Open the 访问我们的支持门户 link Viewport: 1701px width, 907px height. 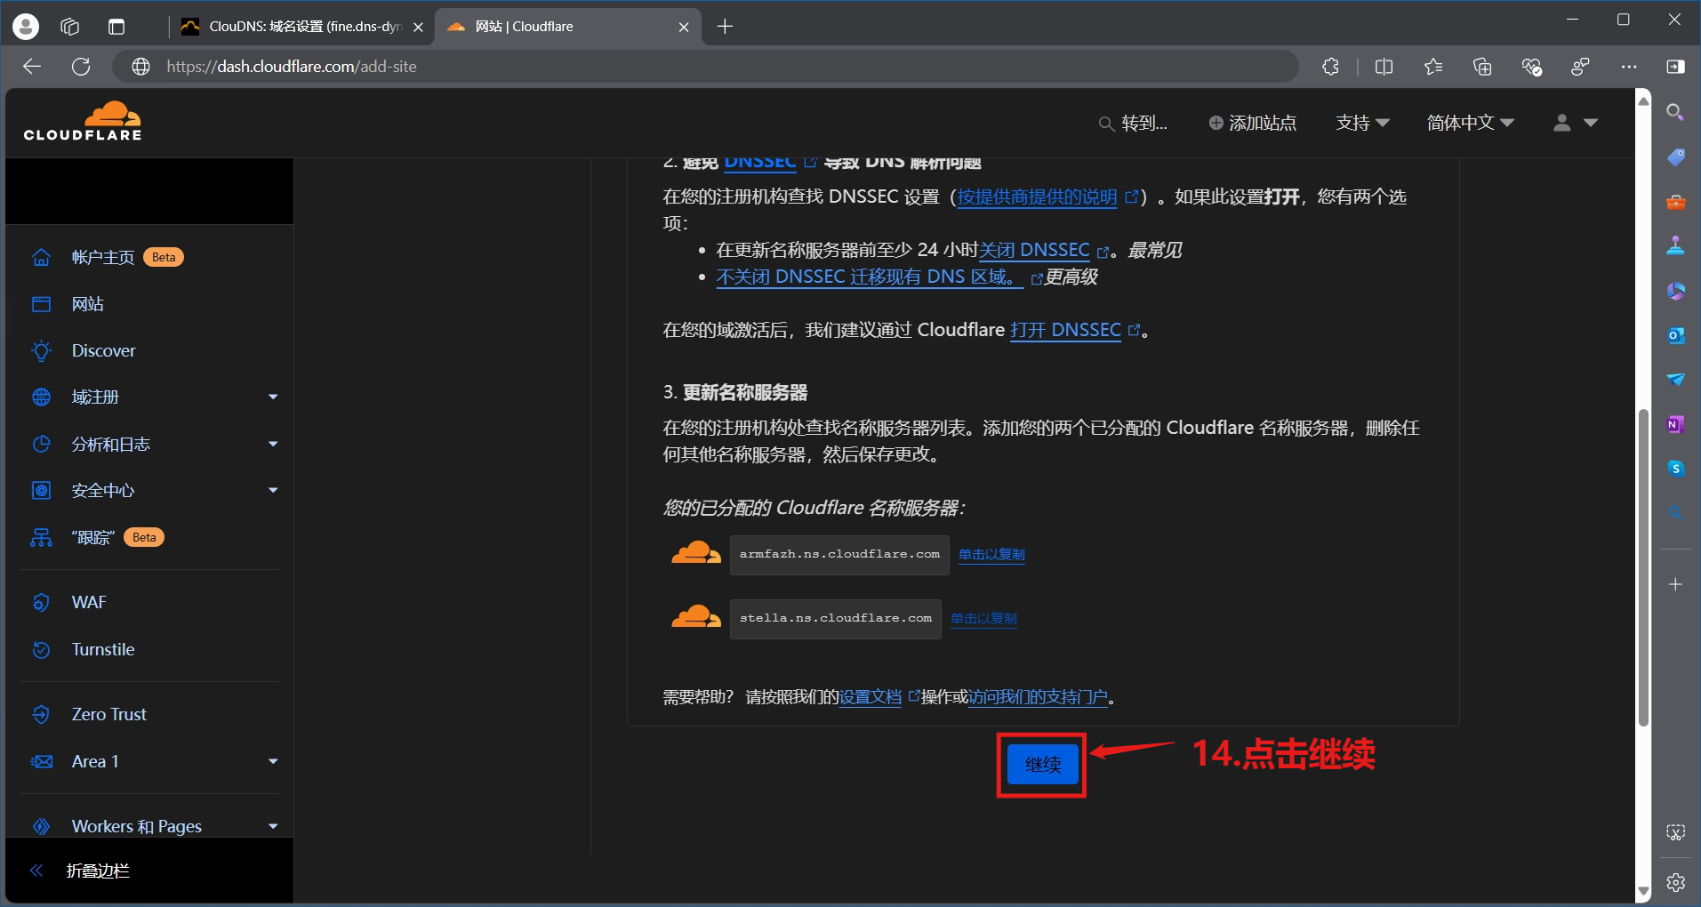pos(1038,697)
